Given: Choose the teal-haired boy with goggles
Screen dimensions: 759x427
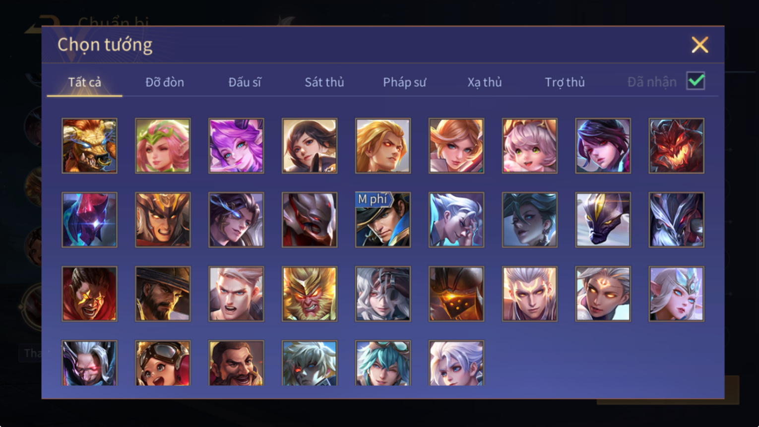Looking at the screenshot, I should point(383,363).
